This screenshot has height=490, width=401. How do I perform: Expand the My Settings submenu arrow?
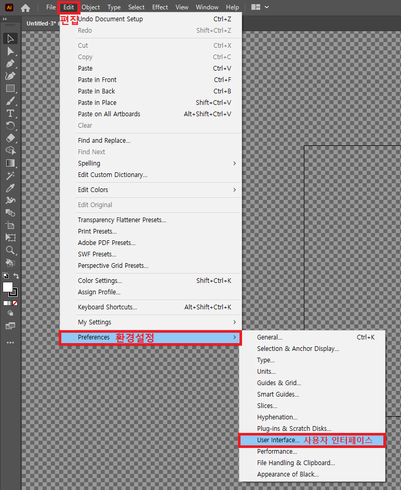(x=235, y=322)
